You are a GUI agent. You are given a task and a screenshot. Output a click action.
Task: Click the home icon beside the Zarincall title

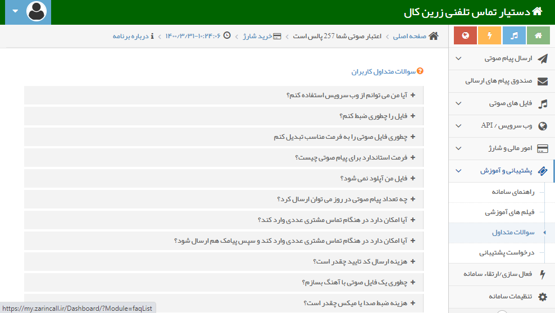tap(537, 11)
